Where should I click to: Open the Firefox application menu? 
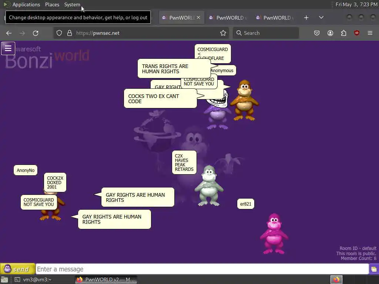370,33
